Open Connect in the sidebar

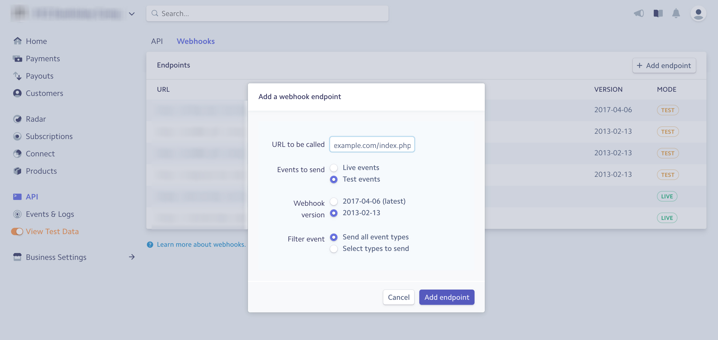(x=40, y=154)
